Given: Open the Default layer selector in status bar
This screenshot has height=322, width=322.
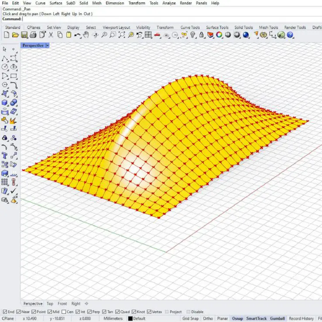Looking at the screenshot, I should click(x=139, y=319).
